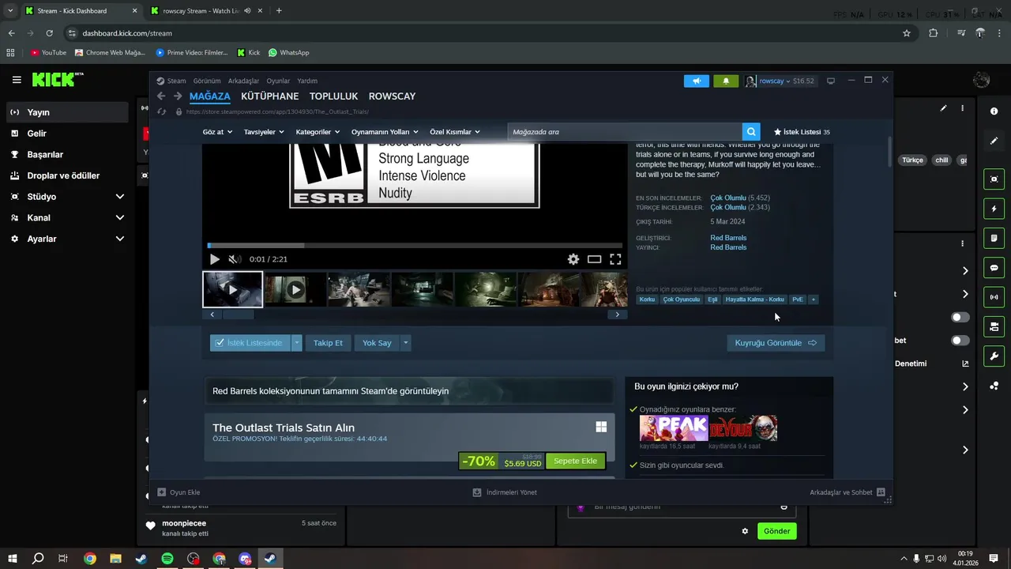Open the Özel Kısımlar dropdown
This screenshot has height=569, width=1011.
click(x=455, y=132)
